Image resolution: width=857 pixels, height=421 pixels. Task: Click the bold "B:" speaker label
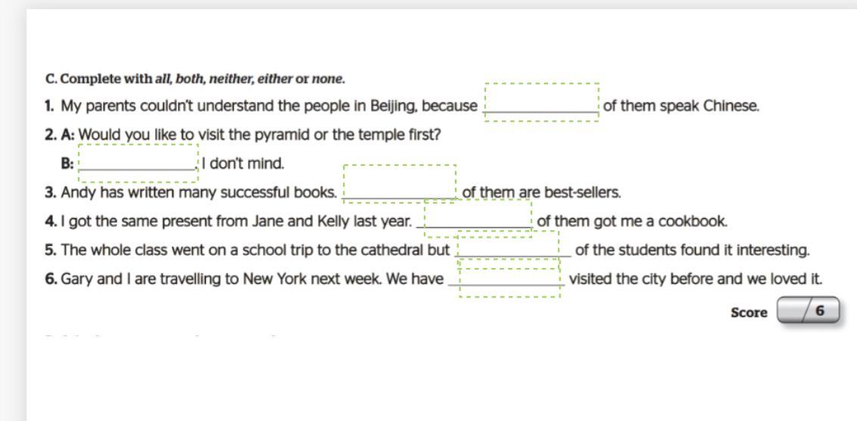tap(67, 164)
